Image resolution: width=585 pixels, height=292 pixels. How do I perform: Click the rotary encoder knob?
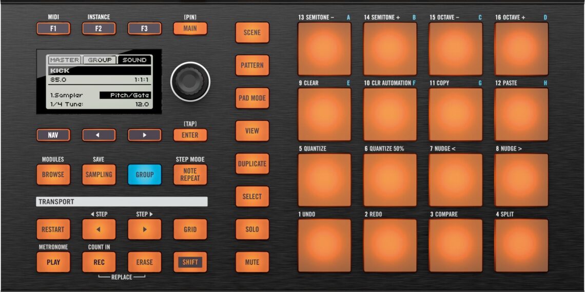pyautogui.click(x=190, y=81)
